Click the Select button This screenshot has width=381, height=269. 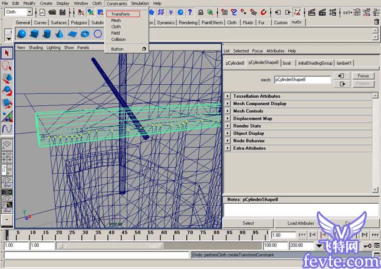coord(248,223)
